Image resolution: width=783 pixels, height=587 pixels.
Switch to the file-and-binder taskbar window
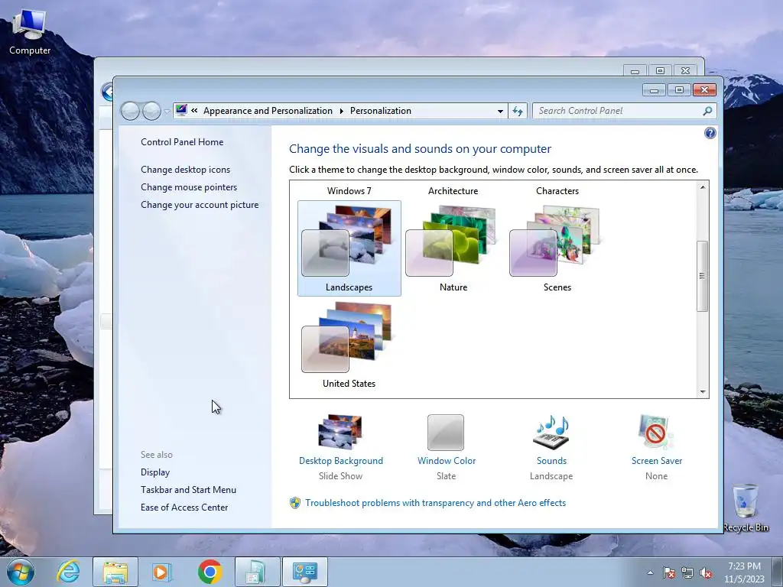click(x=257, y=572)
